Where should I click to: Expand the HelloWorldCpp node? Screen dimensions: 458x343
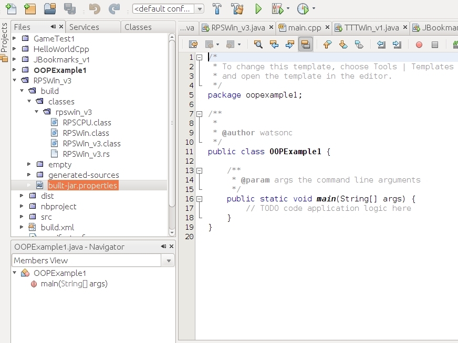(14, 49)
